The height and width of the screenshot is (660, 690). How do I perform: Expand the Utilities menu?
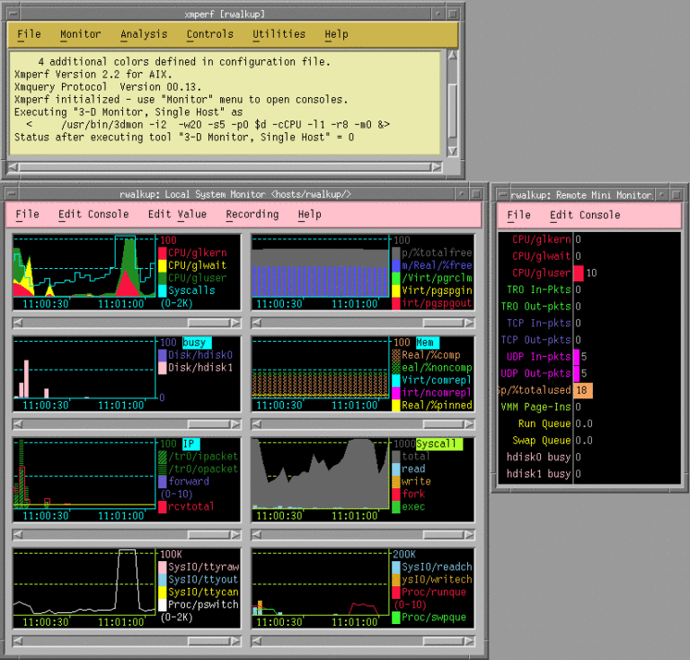279,34
